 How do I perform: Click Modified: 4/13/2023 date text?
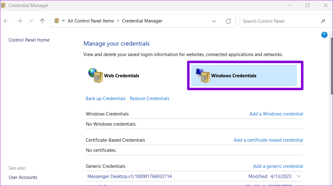coord(270,176)
